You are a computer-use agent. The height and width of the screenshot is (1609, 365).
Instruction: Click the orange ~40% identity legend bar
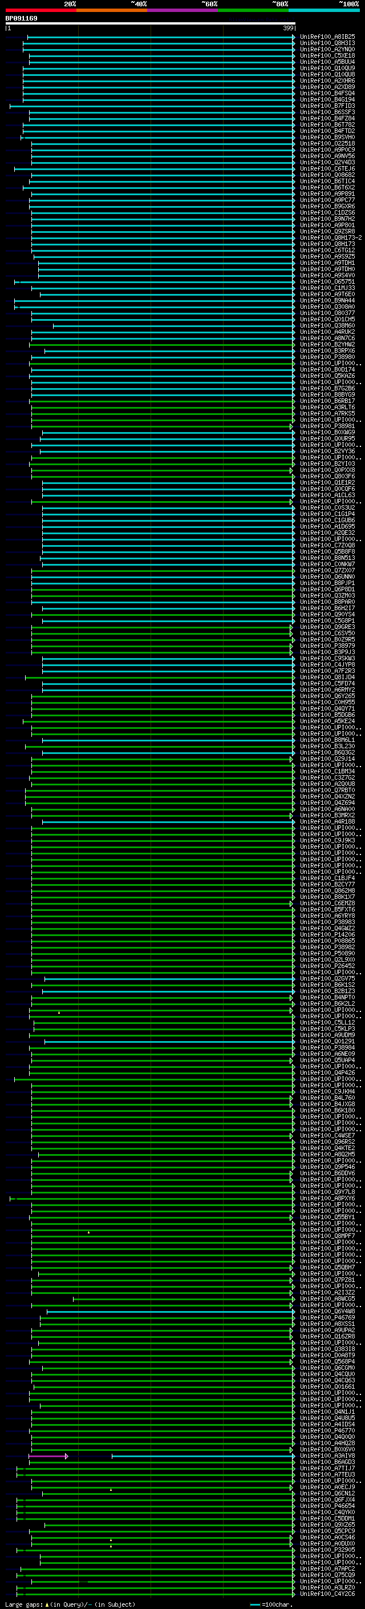pos(112,11)
